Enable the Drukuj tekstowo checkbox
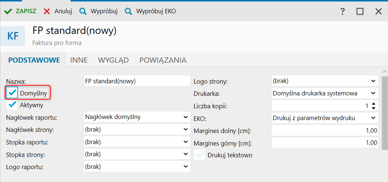The image size is (388, 182). pyautogui.click(x=200, y=155)
